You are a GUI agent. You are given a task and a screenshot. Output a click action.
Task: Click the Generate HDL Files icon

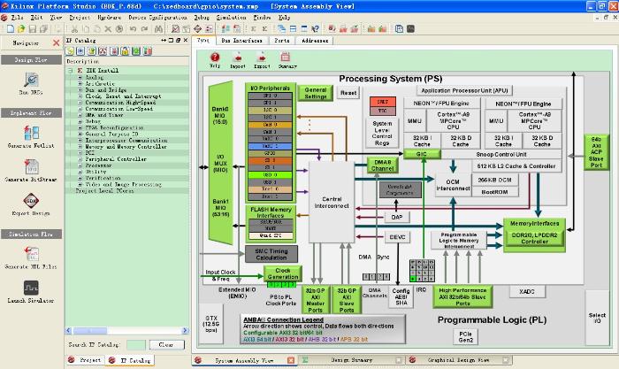click(29, 255)
